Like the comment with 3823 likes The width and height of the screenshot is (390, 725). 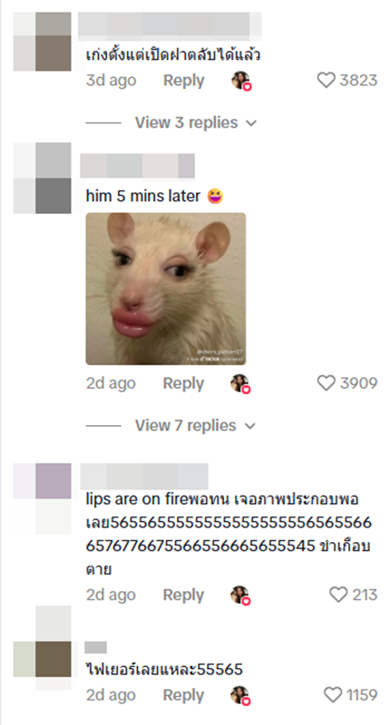click(327, 81)
